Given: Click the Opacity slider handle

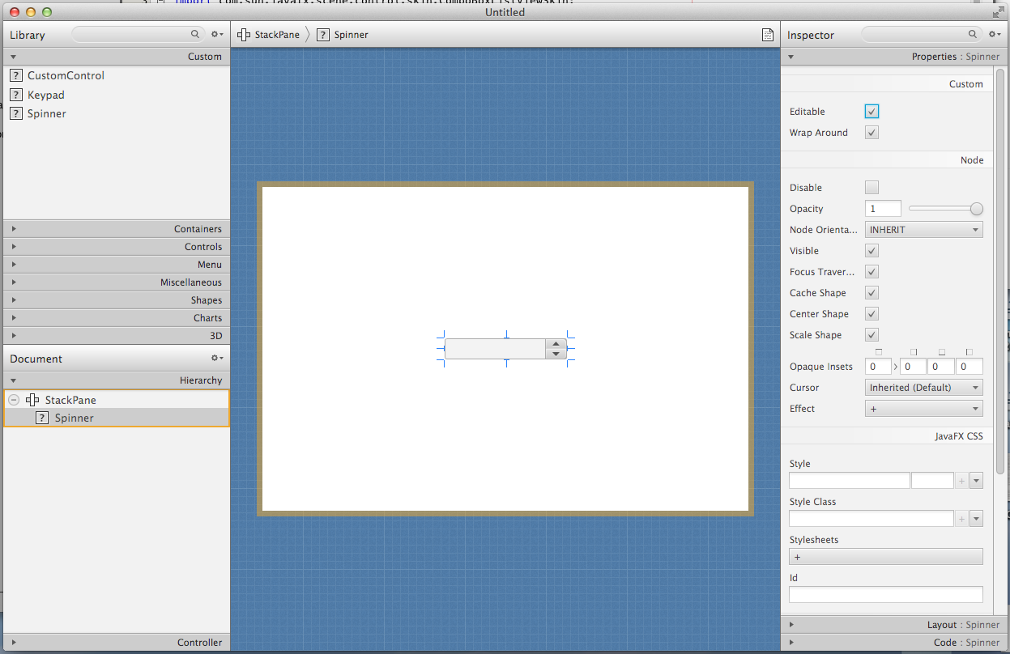Looking at the screenshot, I should (x=976, y=209).
